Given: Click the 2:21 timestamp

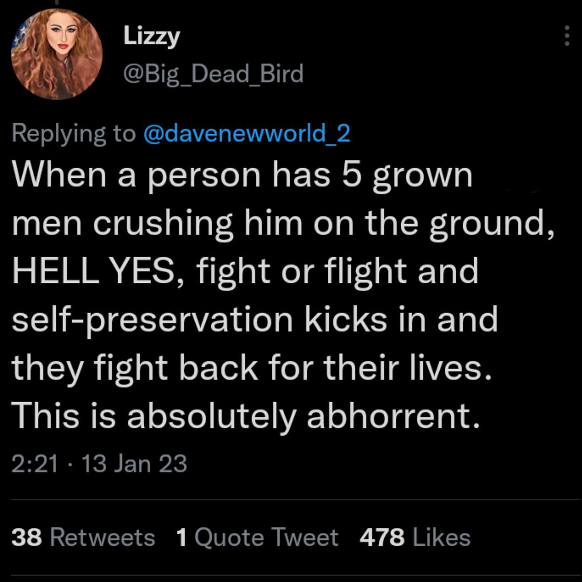Looking at the screenshot, I should click(x=35, y=464).
